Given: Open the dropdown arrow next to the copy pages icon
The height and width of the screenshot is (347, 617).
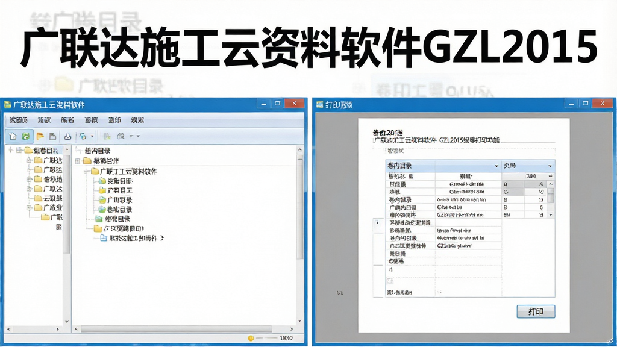Looking at the screenshot, I should tap(92, 136).
